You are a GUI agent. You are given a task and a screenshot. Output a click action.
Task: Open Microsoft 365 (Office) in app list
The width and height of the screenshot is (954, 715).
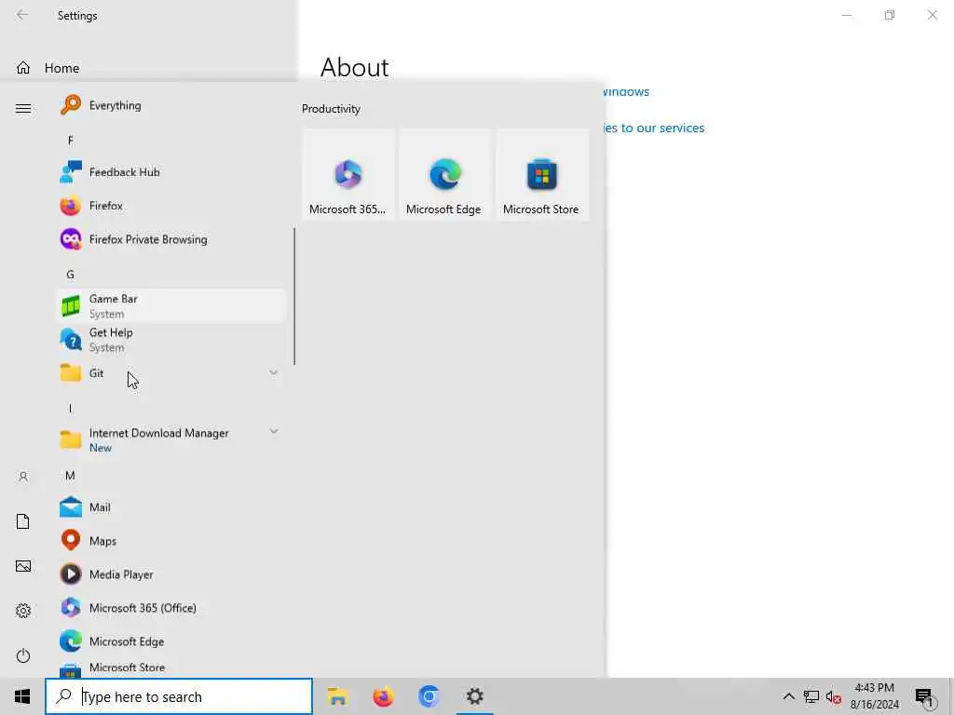170,607
